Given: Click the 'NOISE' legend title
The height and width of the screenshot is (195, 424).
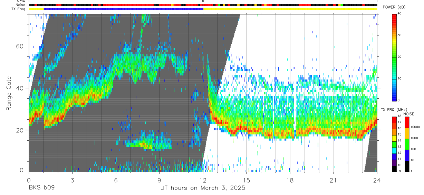Looking at the screenshot, I should point(409,114).
